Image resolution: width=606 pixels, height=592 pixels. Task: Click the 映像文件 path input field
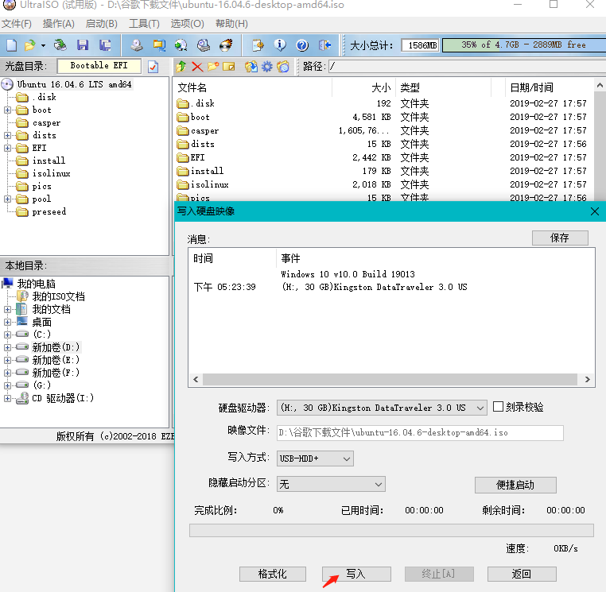click(x=420, y=433)
